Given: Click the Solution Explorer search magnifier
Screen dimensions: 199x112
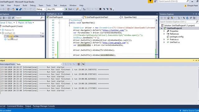Looking at the screenshot, I should tap(197, 22).
